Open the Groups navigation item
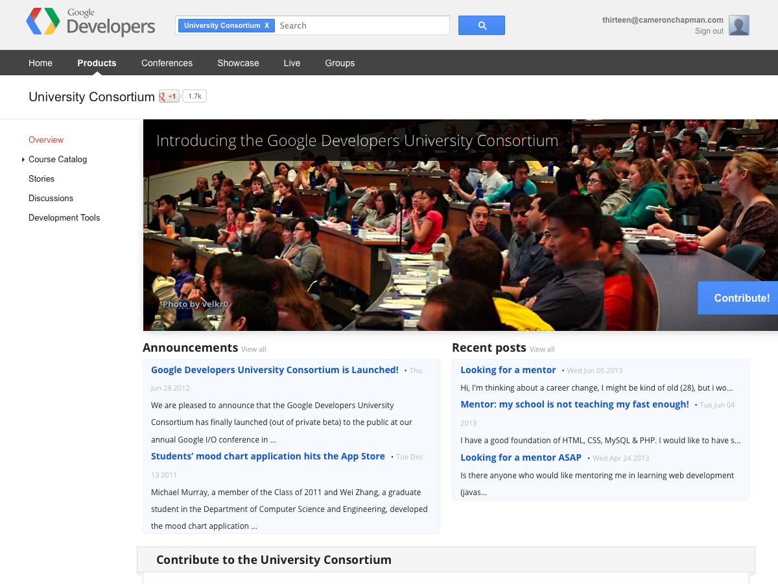Viewport: 778px width, 584px height. coord(340,63)
